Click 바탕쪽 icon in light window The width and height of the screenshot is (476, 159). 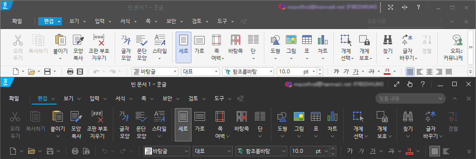click(x=235, y=40)
